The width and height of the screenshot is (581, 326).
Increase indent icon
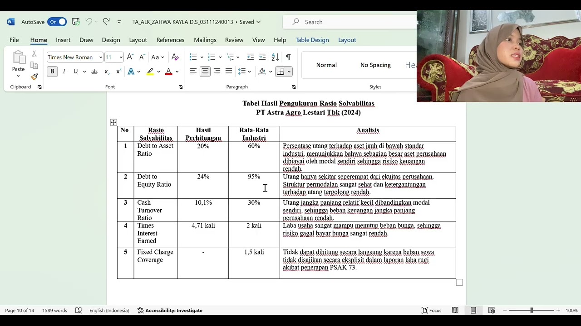(262, 57)
